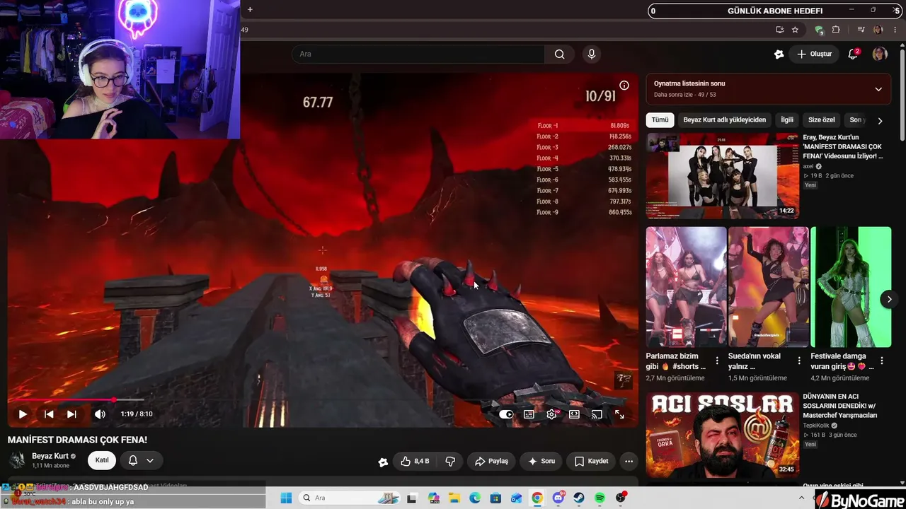Viewport: 906px width, 509px height.
Task: Mute the video volume
Action: [100, 414]
